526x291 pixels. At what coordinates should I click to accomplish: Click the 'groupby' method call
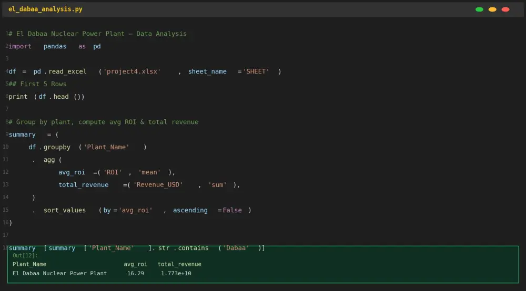(57, 148)
